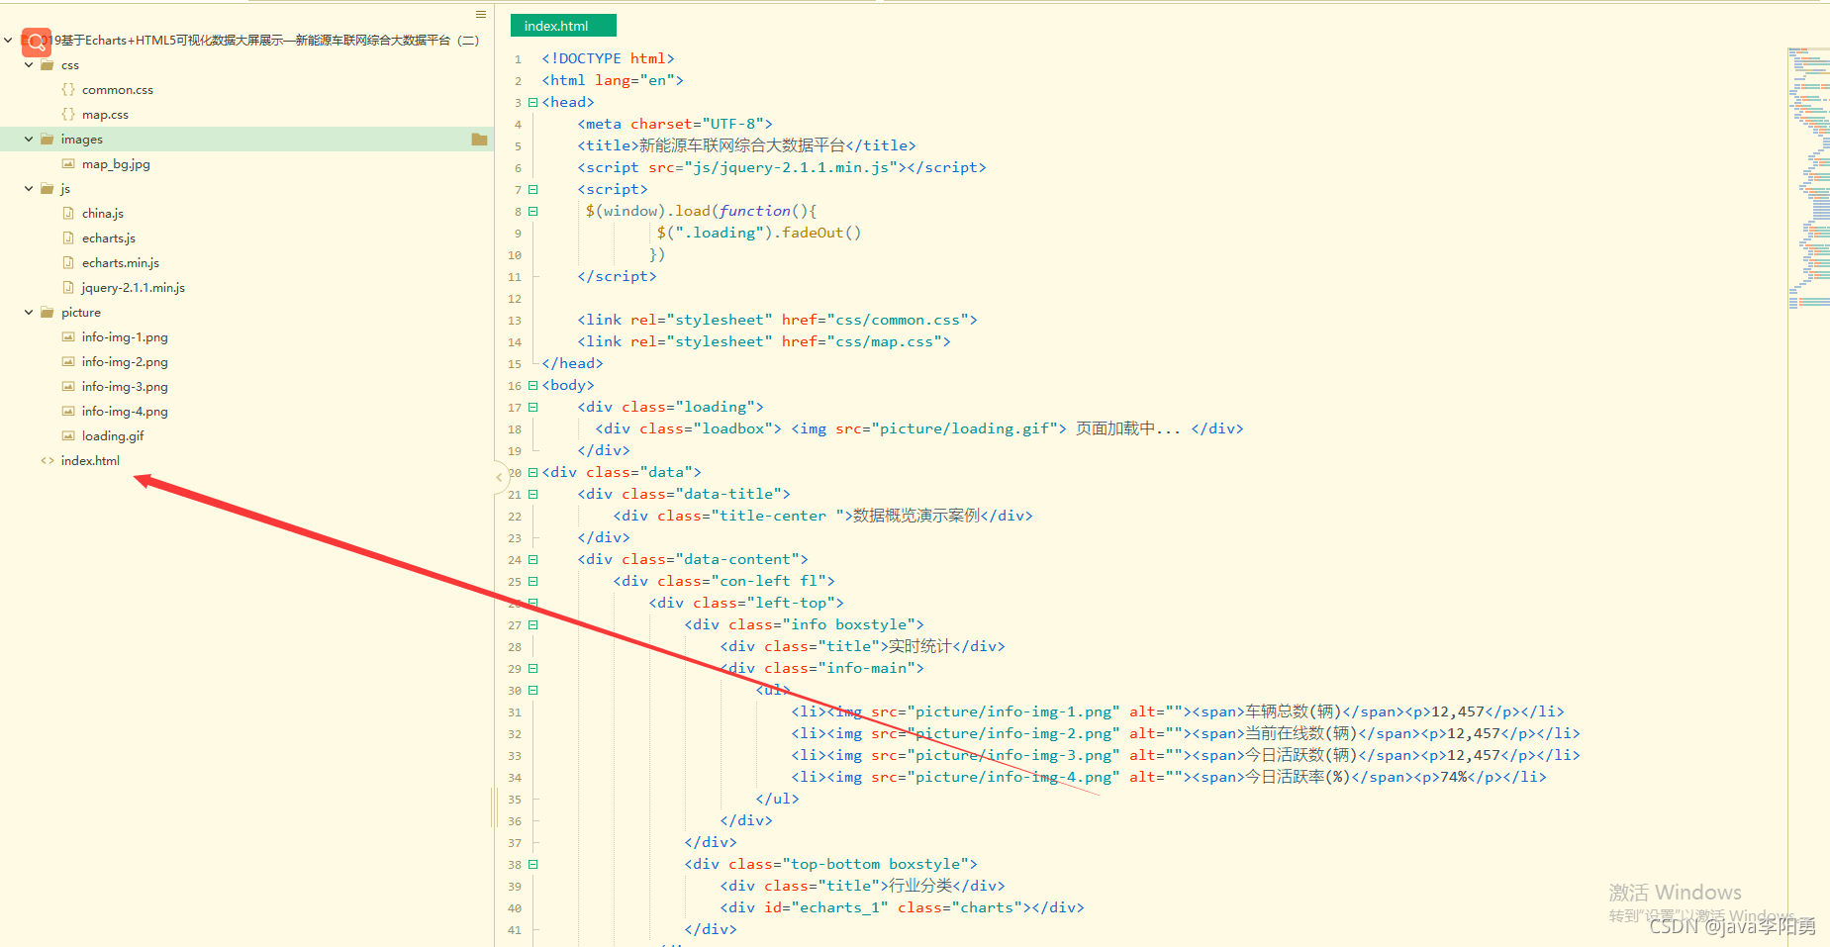Click the jquery-2.1.1.min.js script file icon

click(x=68, y=287)
